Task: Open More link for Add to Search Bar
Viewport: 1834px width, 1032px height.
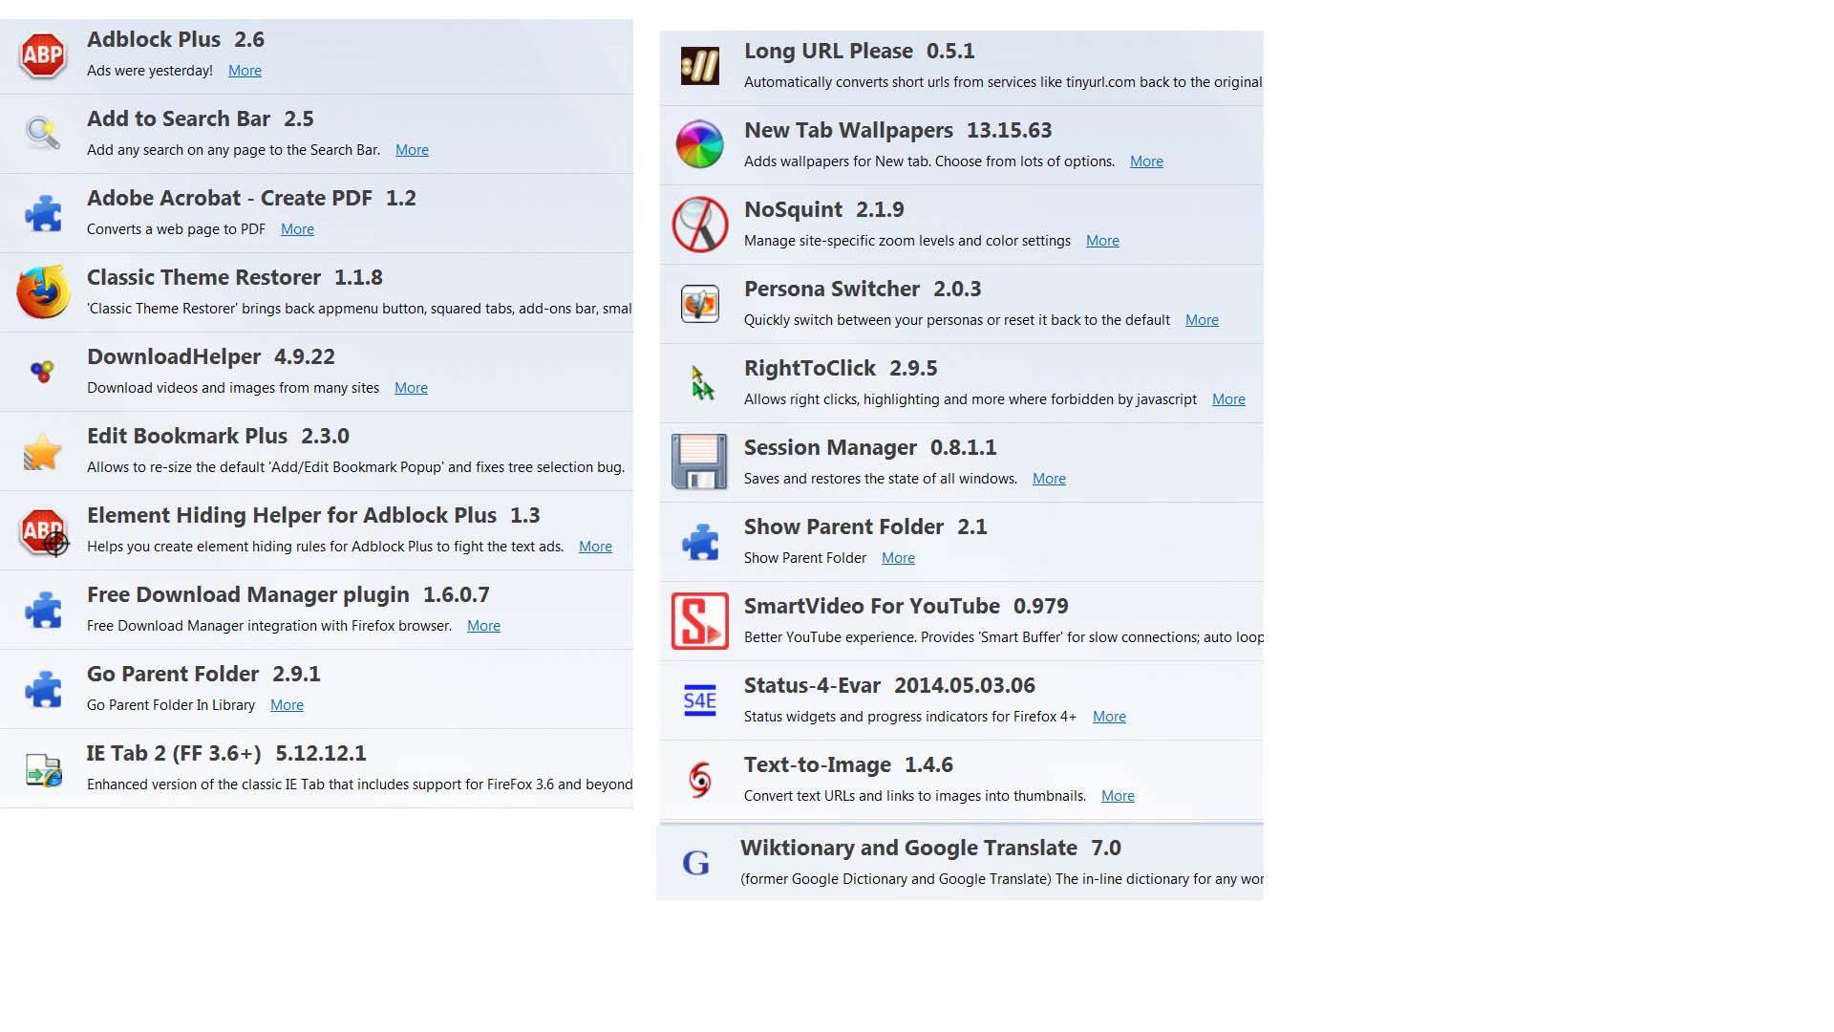Action: 412,150
